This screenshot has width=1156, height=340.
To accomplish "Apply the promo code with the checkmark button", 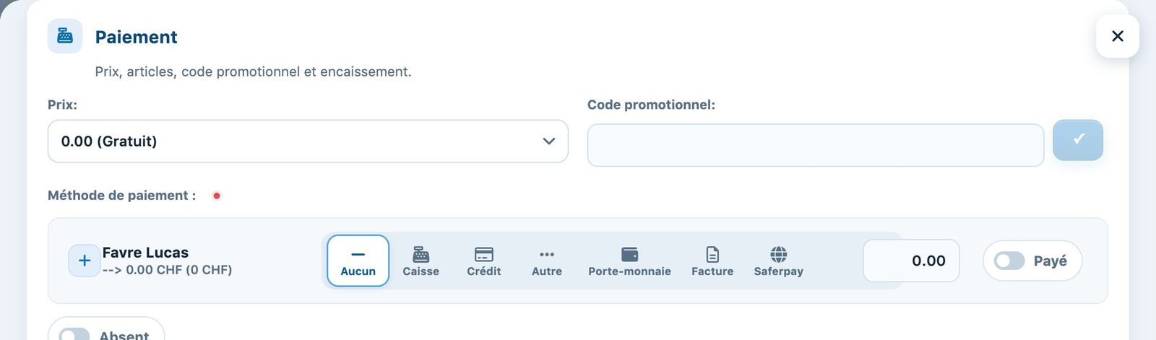I will pos(1078,140).
